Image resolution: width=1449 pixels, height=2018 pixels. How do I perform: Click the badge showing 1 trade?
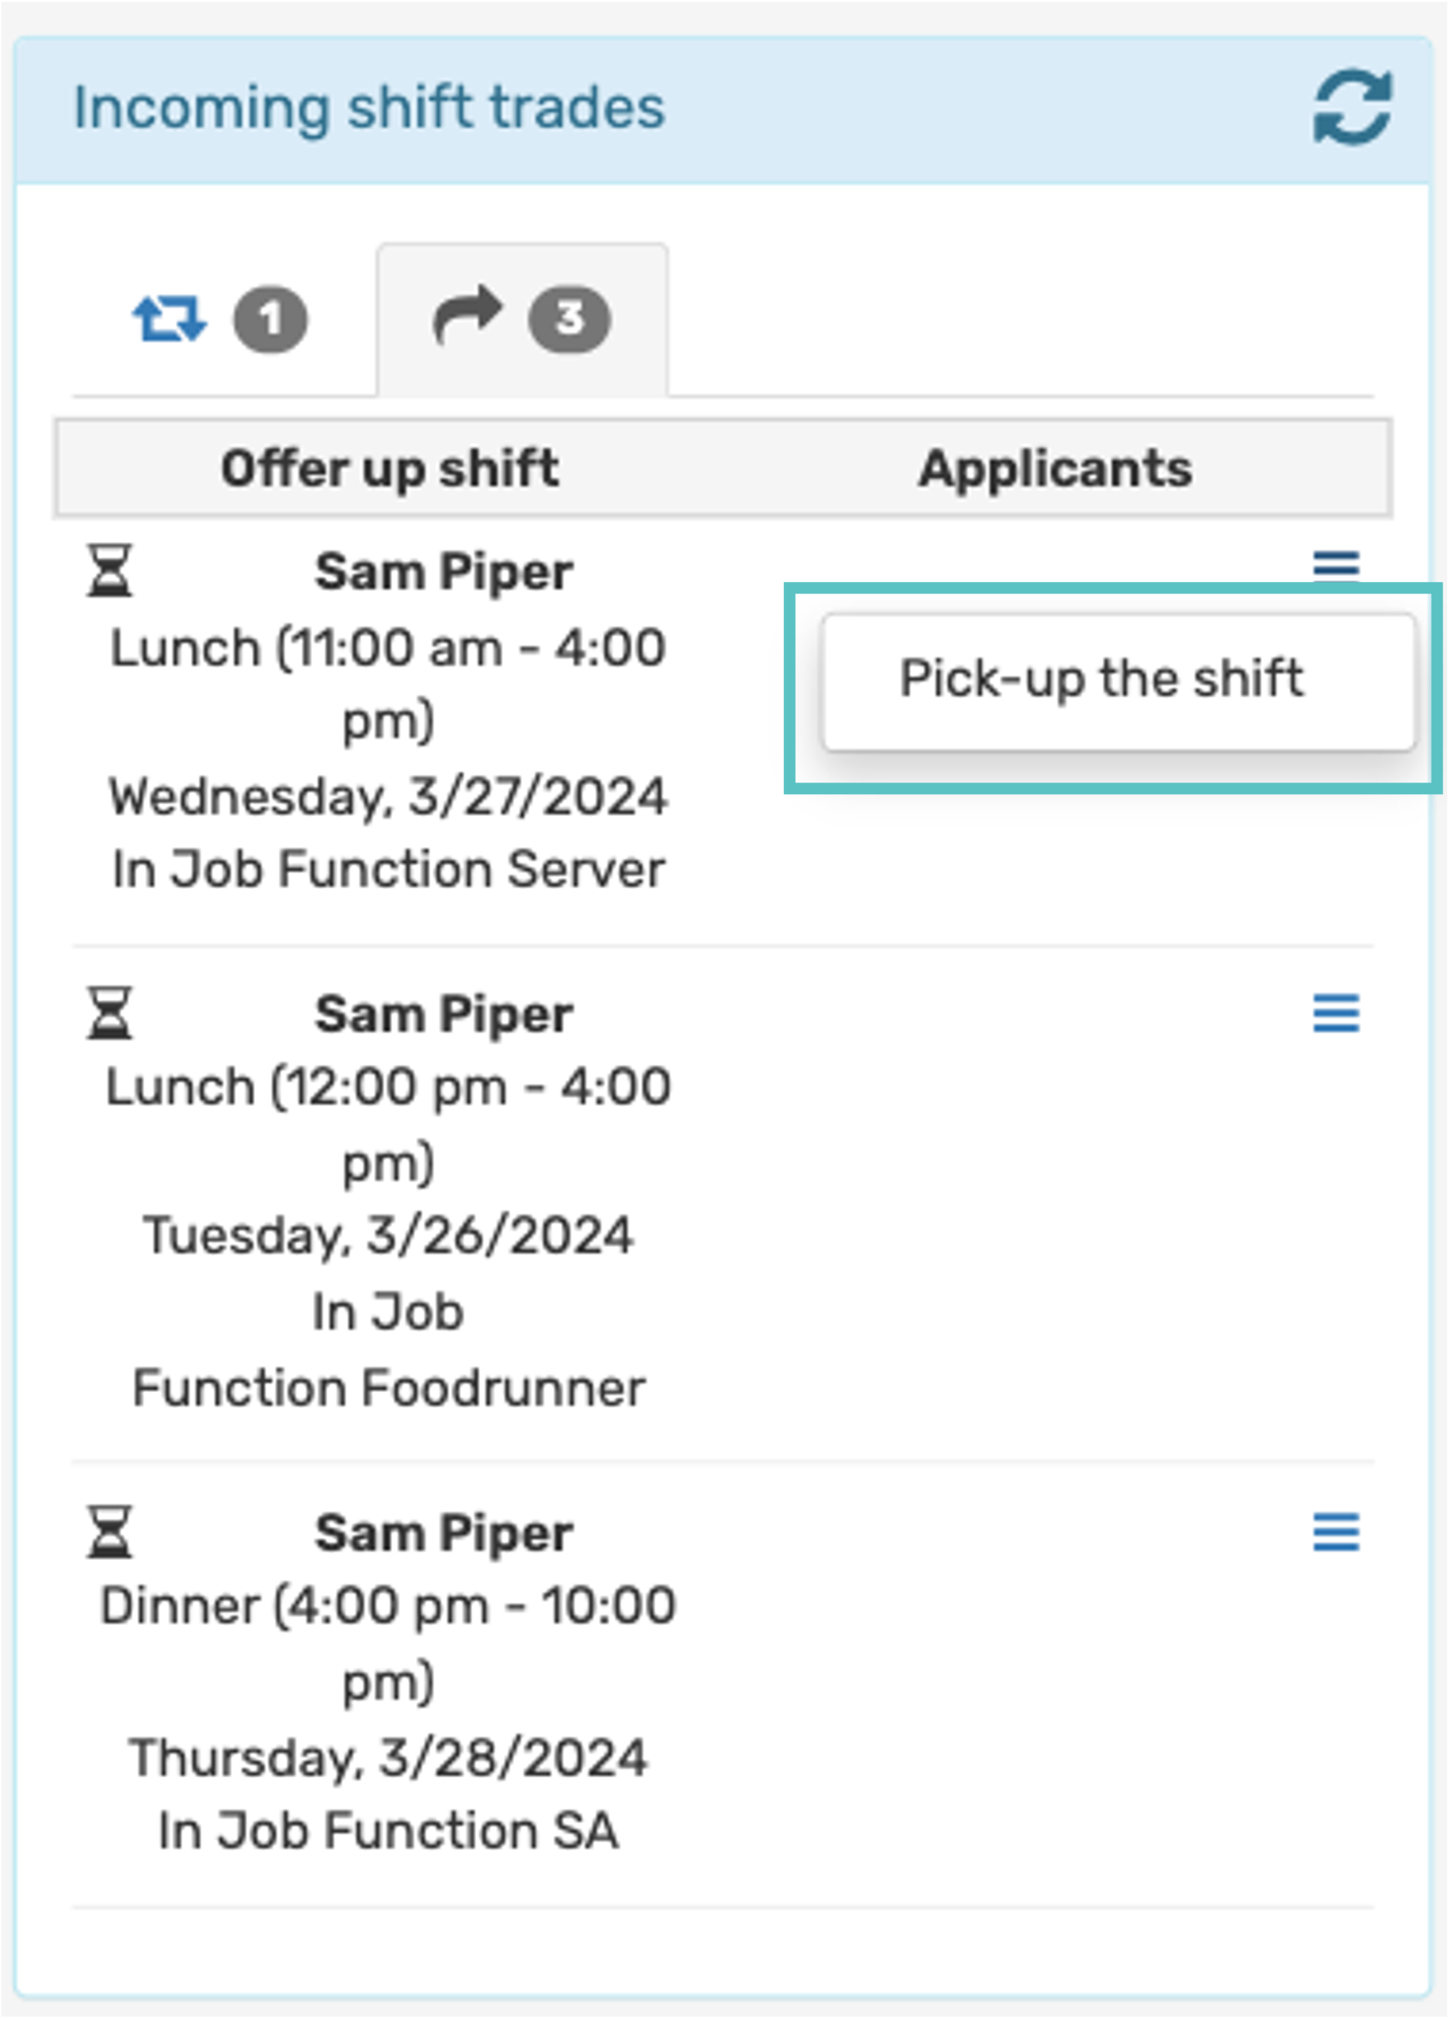[x=270, y=320]
